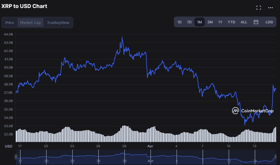Select the 1D time range
This screenshot has width=280, height=165.
point(180,22)
